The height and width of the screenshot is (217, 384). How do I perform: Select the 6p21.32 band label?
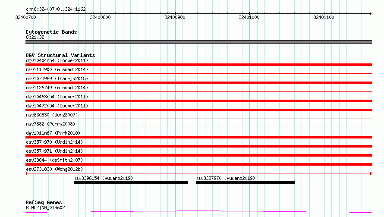coord(35,37)
